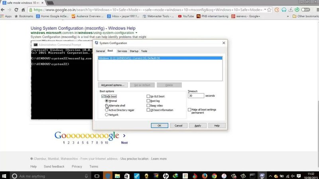Click the Windows Start button

coord(4,176)
